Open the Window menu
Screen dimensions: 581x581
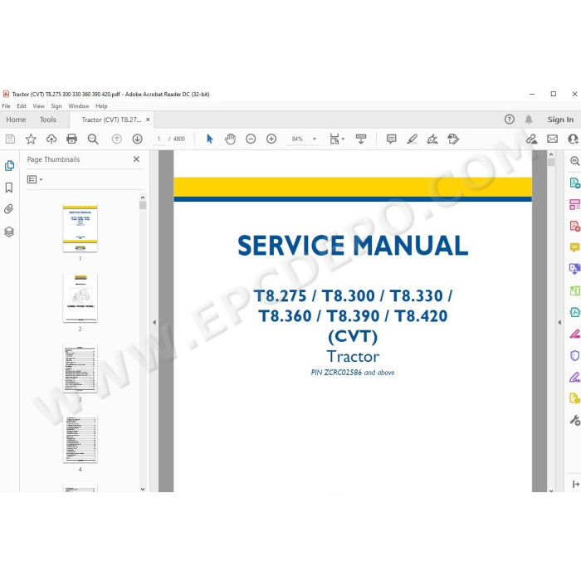(x=79, y=106)
